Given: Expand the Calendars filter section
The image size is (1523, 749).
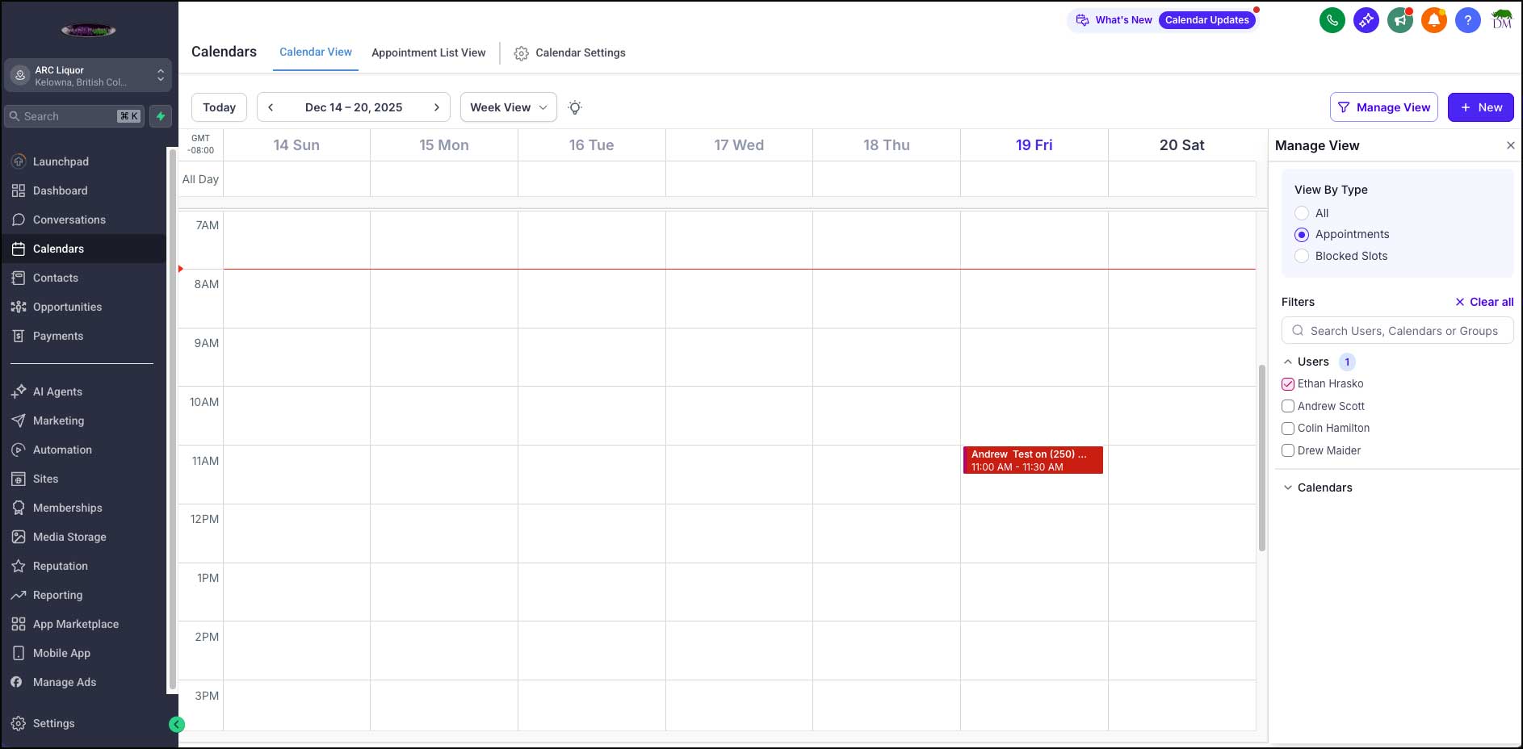Looking at the screenshot, I should pyautogui.click(x=1324, y=487).
